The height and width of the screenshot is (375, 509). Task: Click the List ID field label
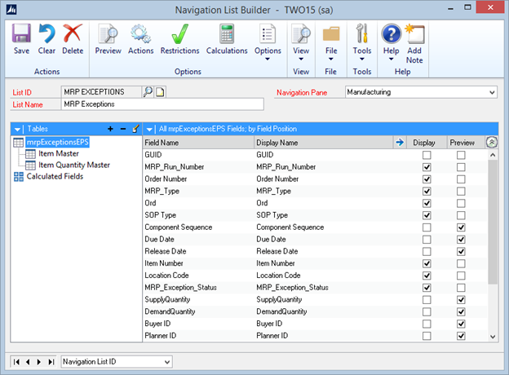22,92
